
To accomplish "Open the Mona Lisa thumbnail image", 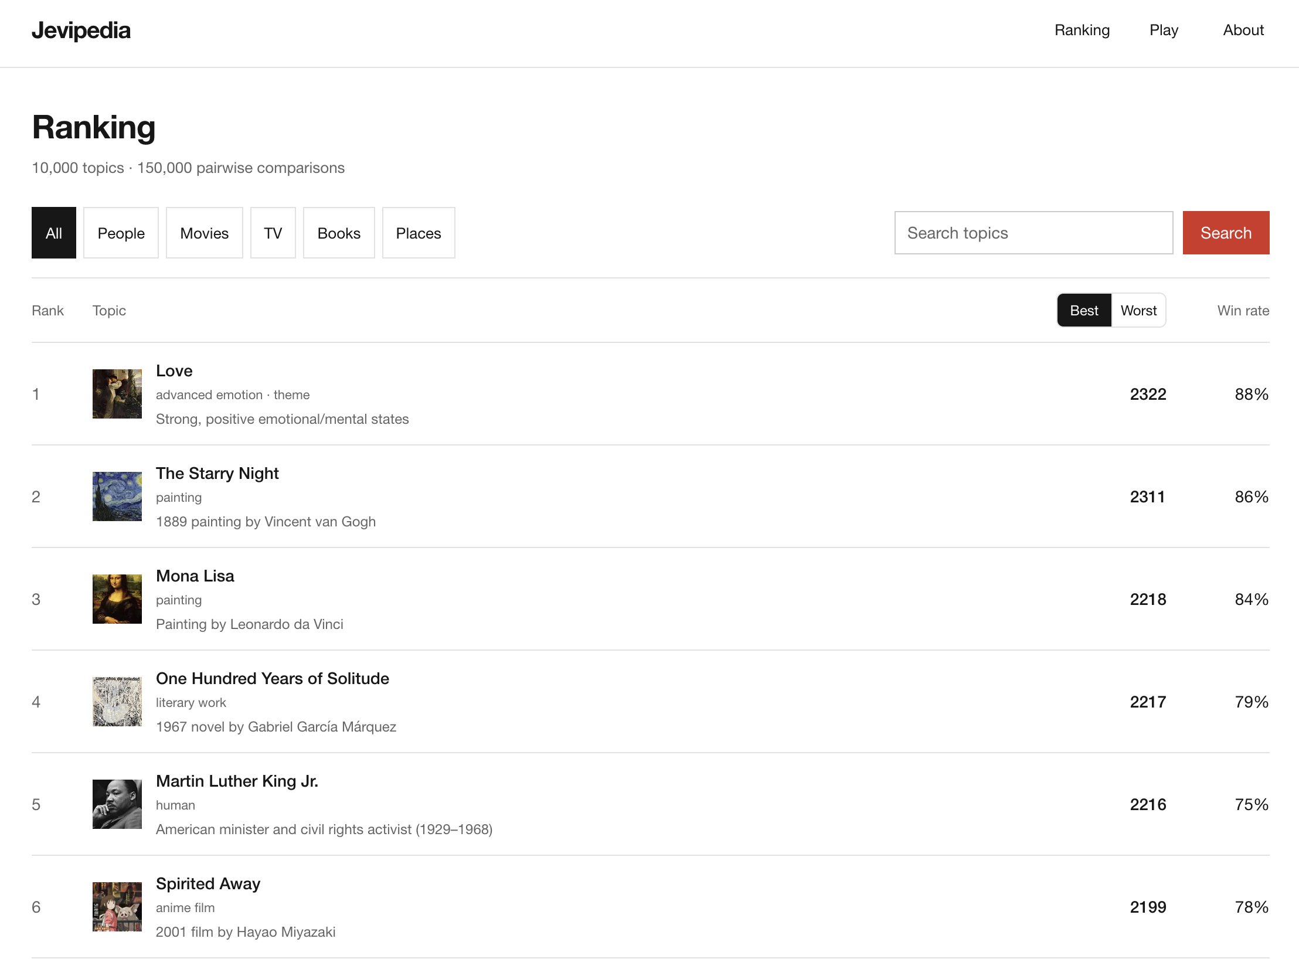I will 117,599.
